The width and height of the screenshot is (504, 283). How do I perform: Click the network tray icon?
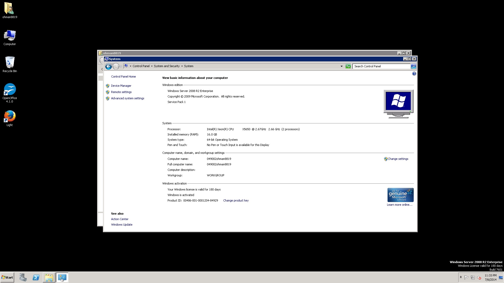click(x=473, y=277)
